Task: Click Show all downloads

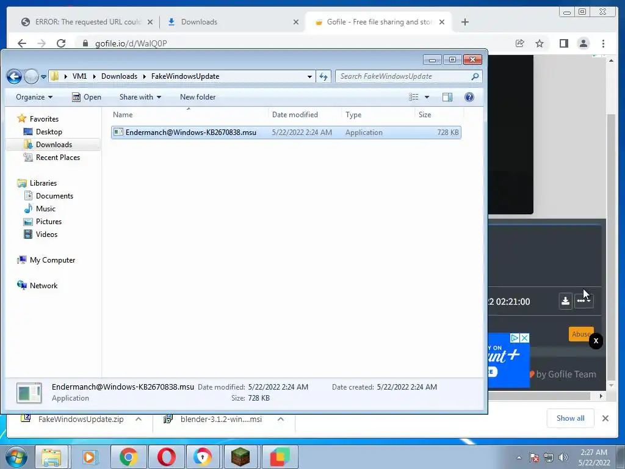Action: click(x=571, y=418)
